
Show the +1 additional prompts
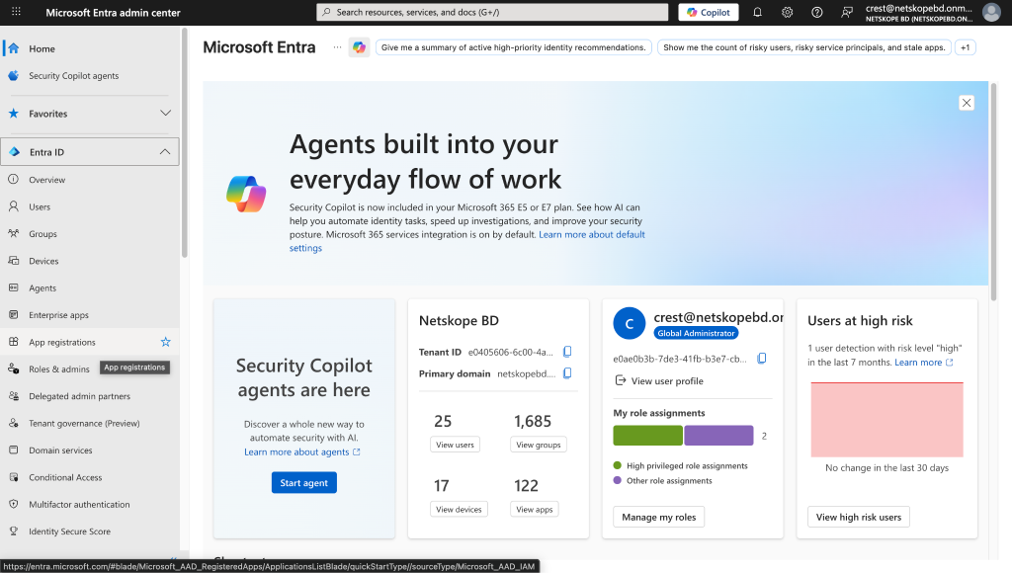[x=965, y=47]
